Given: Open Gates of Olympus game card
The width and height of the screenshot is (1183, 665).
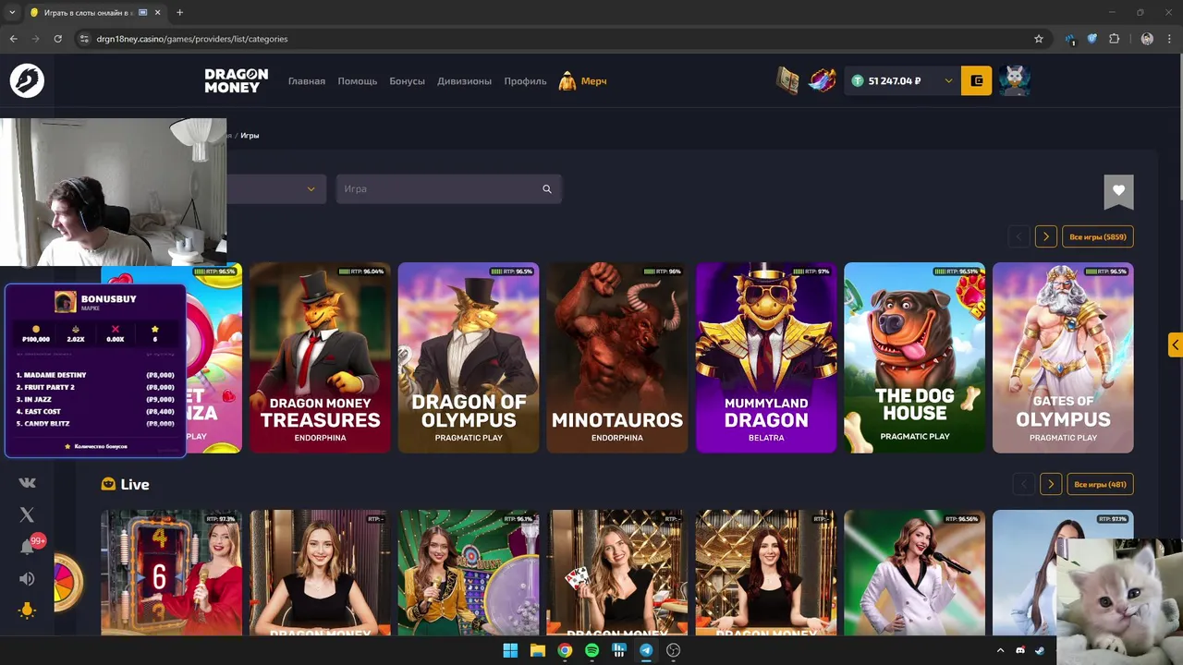Looking at the screenshot, I should coord(1063,357).
